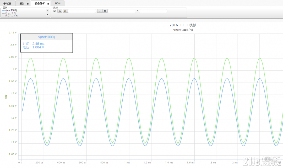Click the 1.6 ms time axis label
Screen dimensions: 283x168
(x=191, y=163)
